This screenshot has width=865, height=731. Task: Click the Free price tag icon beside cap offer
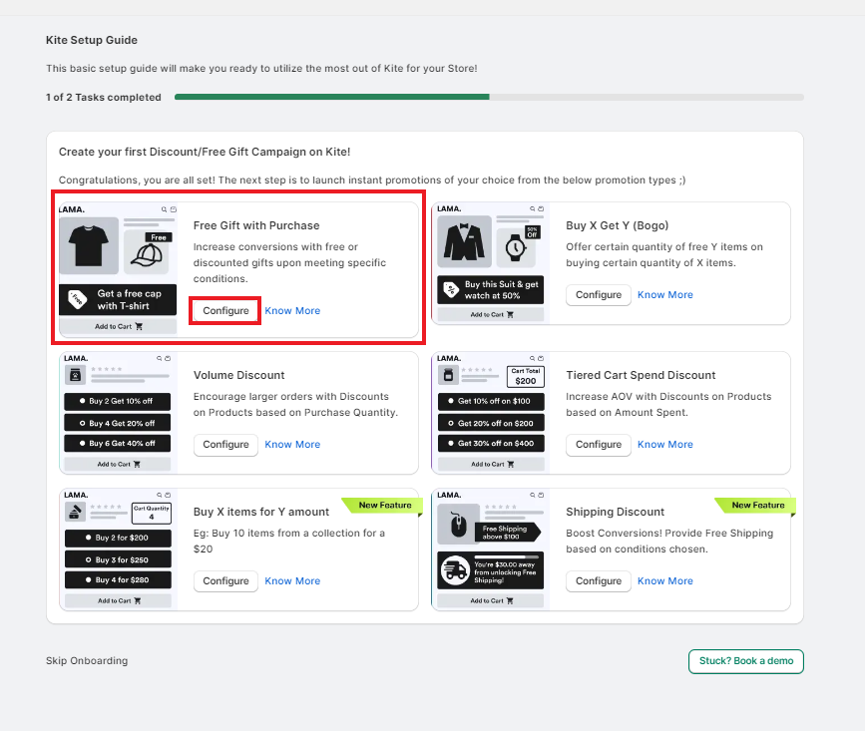coord(76,299)
